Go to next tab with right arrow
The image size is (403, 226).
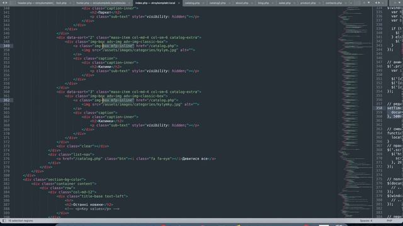(6, 3)
